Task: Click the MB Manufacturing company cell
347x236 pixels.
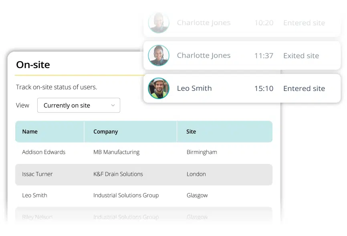Action: click(117, 152)
